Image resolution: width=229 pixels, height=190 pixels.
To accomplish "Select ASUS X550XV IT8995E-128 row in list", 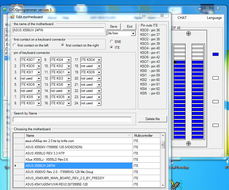I will click(x=78, y=147).
